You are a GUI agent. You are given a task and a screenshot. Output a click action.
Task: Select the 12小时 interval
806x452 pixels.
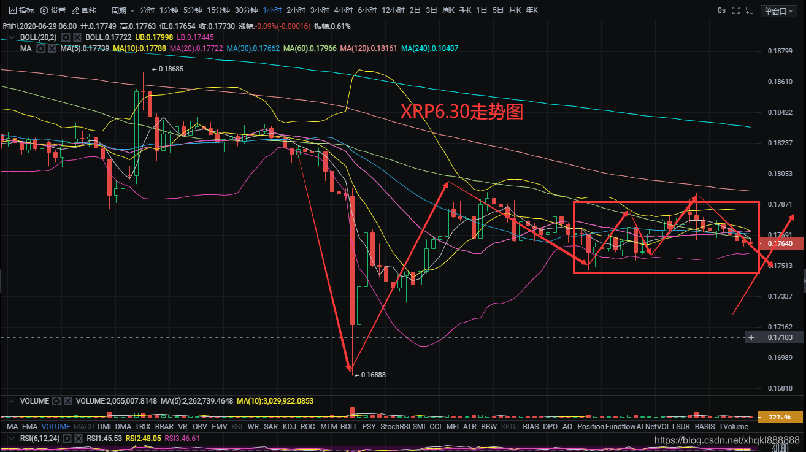[x=393, y=10]
